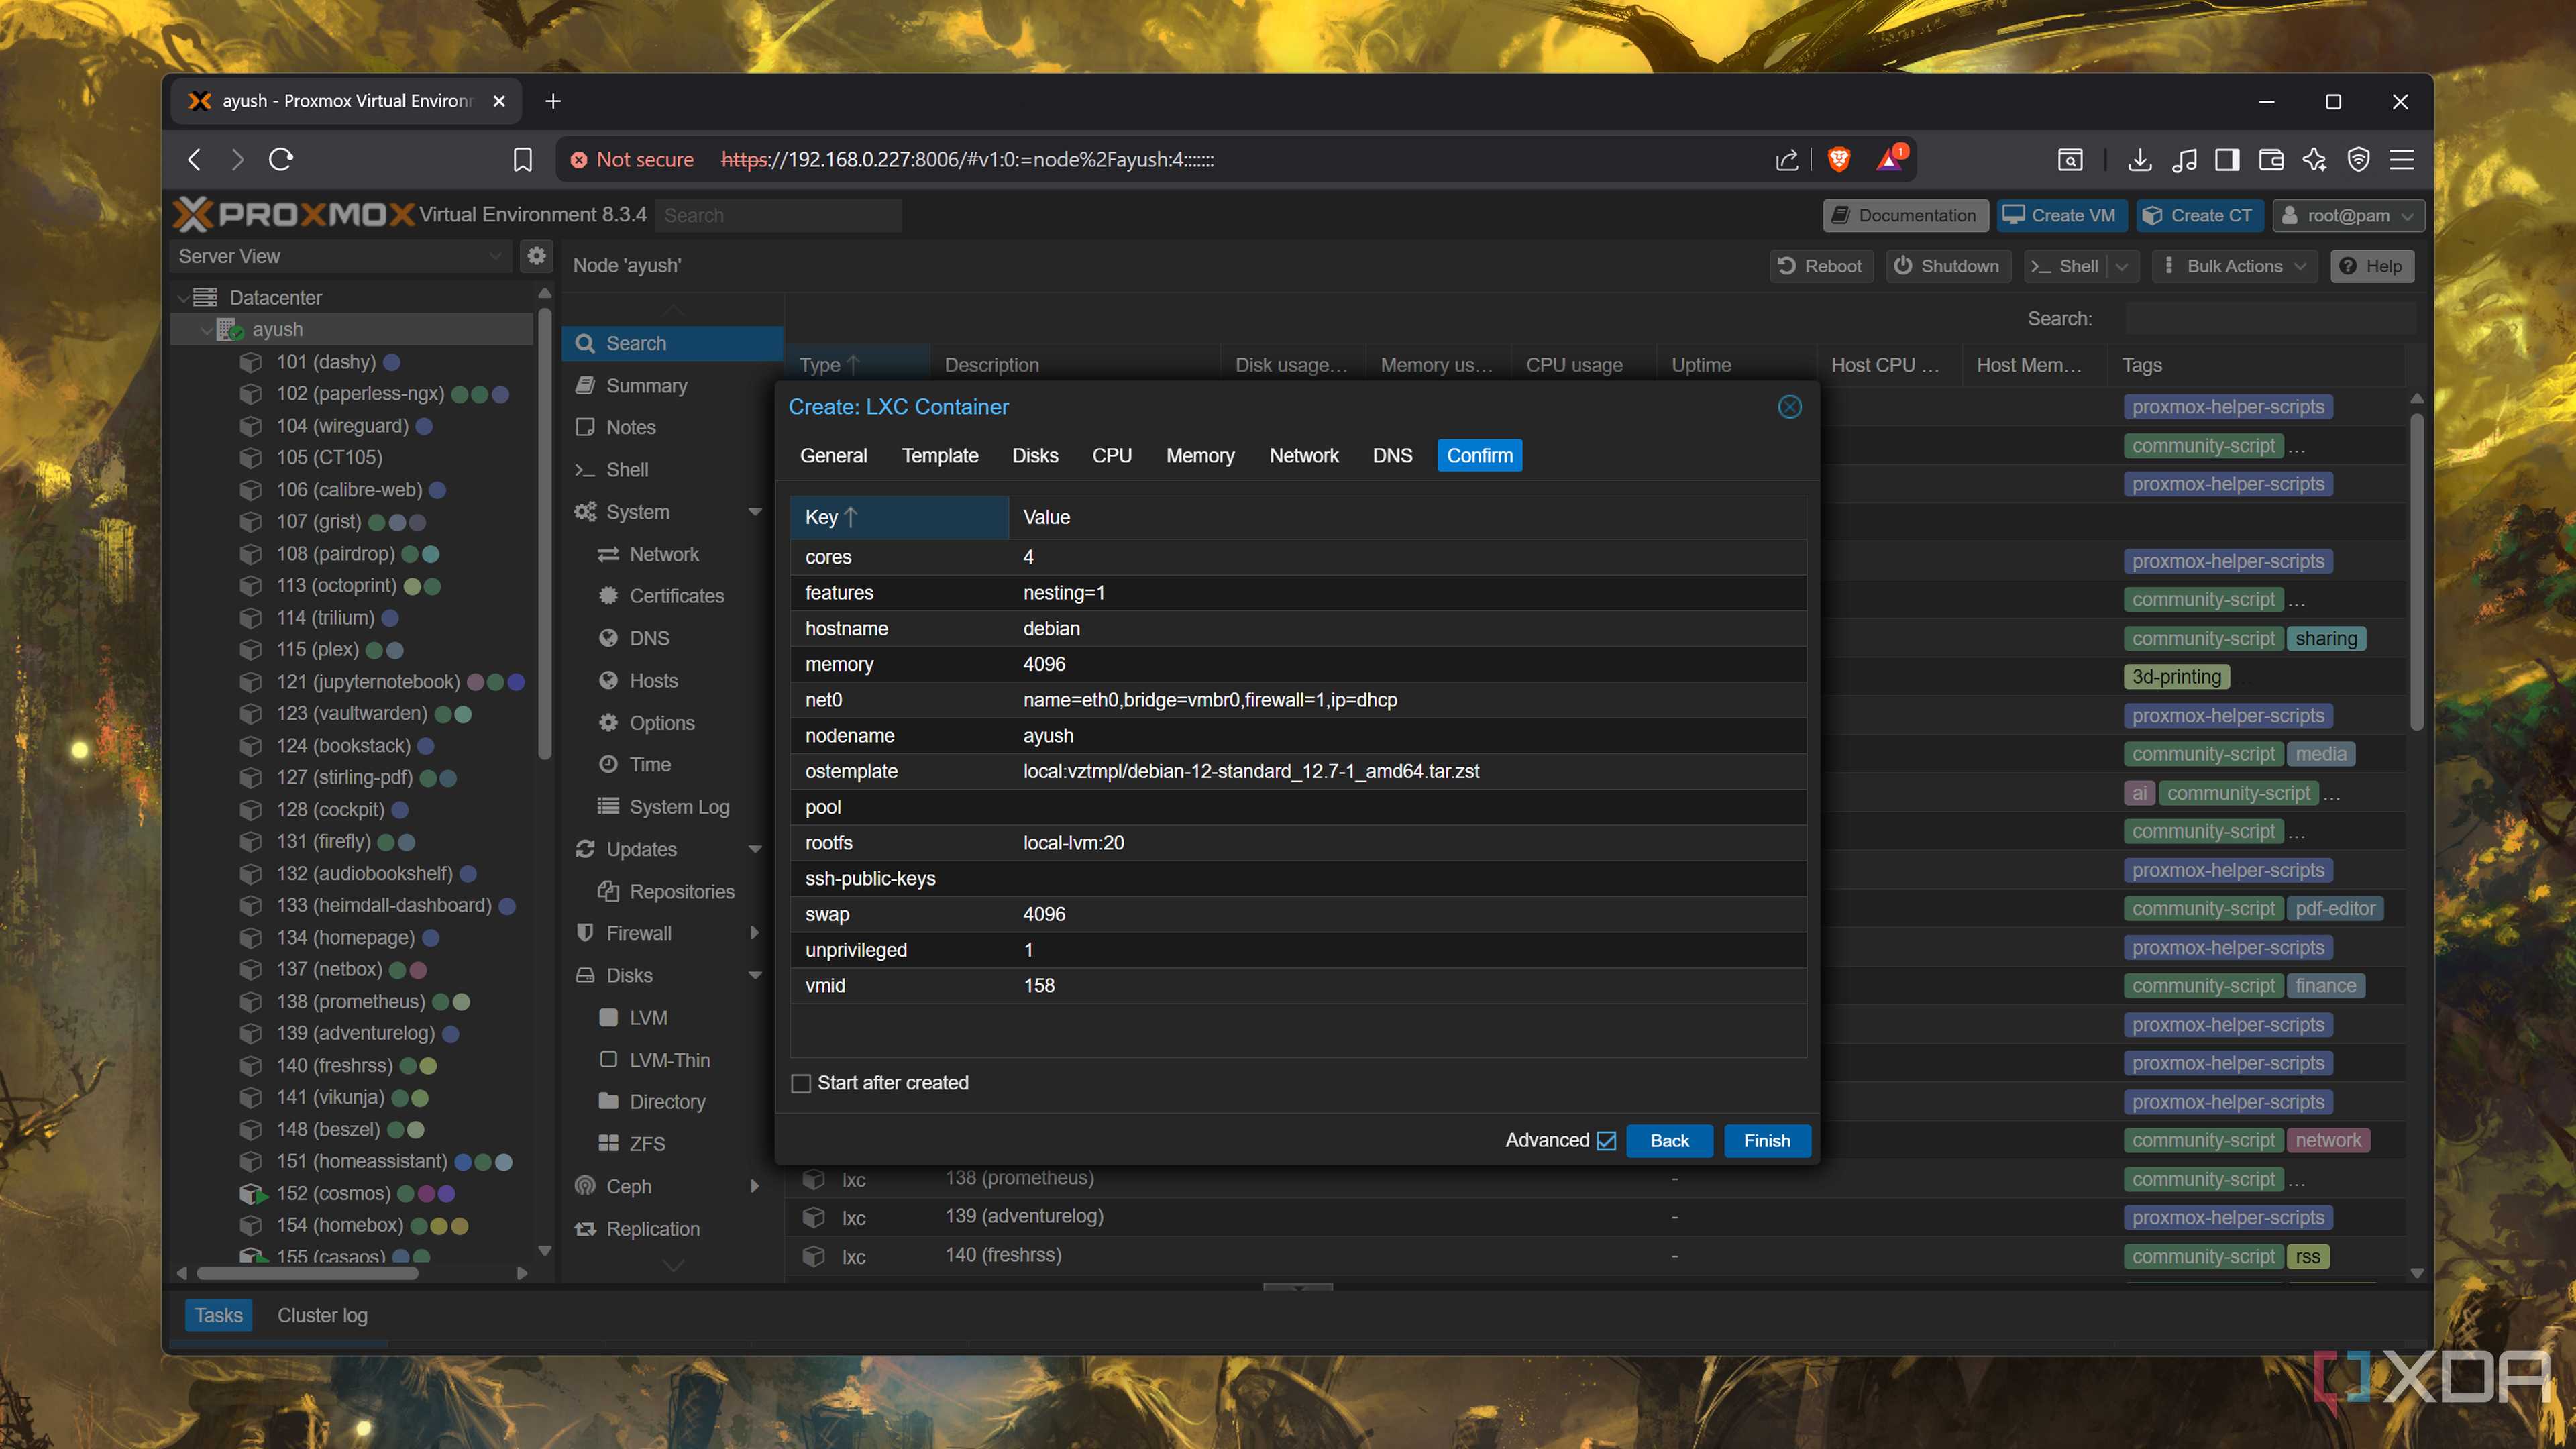Switch to the DNS wizard tab

(1392, 456)
